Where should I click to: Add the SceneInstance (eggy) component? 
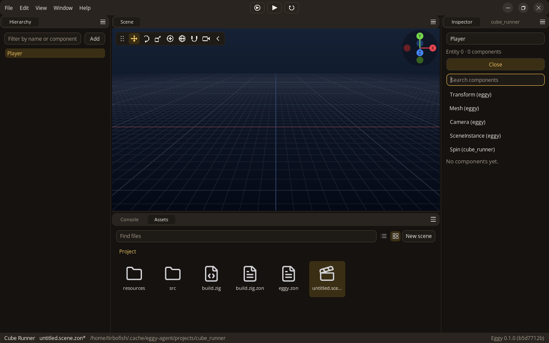click(495, 135)
